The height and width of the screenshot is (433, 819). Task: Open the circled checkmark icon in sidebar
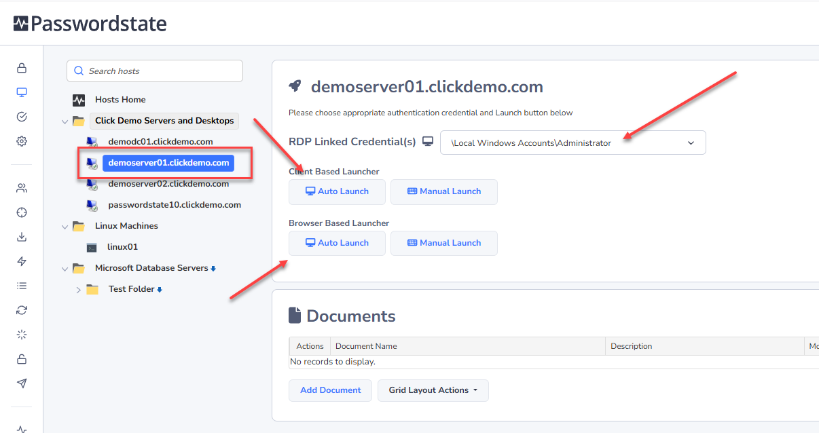click(x=22, y=117)
